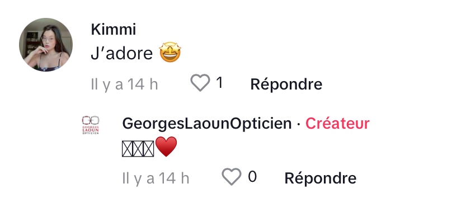Reply to GeorgesLaounOpticien's comment via Répondre
The width and height of the screenshot is (452, 207).
pos(321,178)
